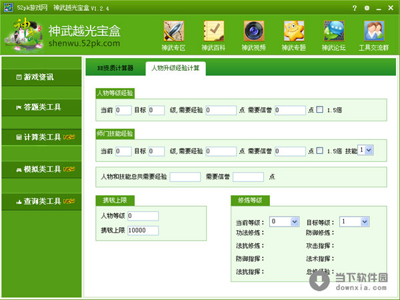The height and width of the screenshot is (300, 400).
Task: Click the 人物和技能总共需要经验 field
Action: (x=185, y=177)
